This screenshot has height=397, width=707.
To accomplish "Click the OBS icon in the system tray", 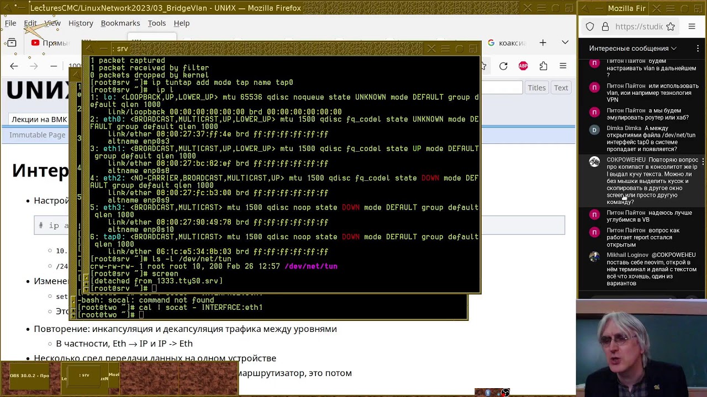I will click(x=505, y=393).
